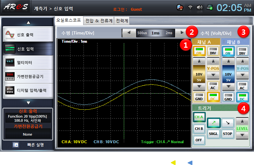Turn trigger OFF
The image size is (254, 165).
pyautogui.click(x=199, y=140)
